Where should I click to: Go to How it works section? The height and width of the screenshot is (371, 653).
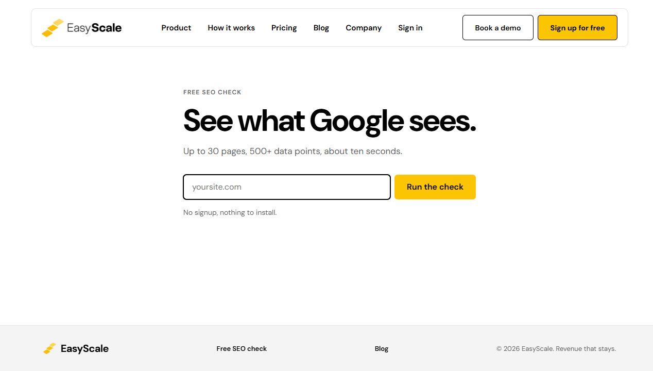(231, 28)
